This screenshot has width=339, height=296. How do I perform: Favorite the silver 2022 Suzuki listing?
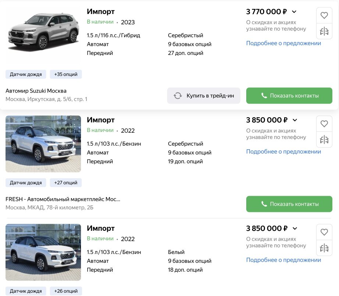pos(324,124)
